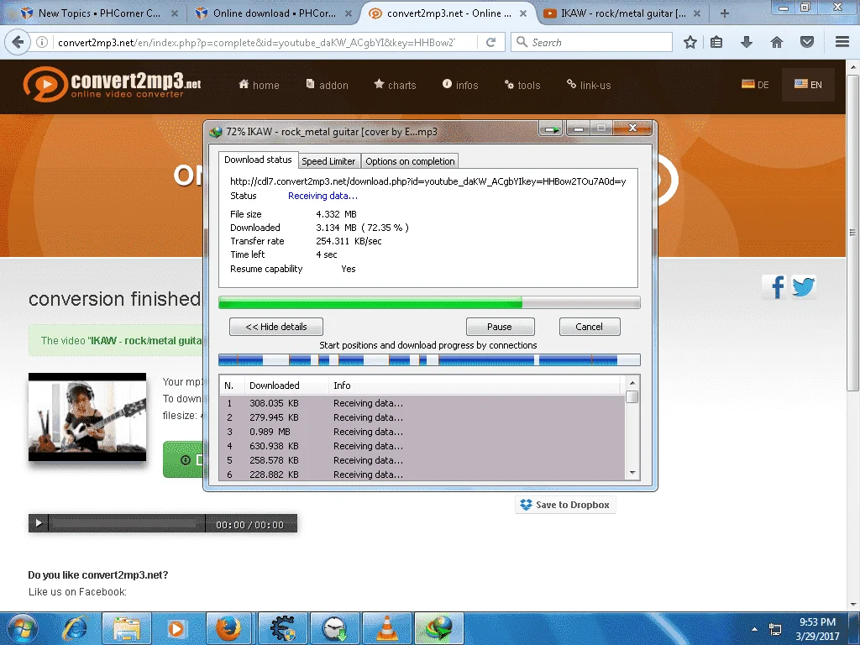Open a new tab with the plus button
This screenshot has width=860, height=645.
(725, 13)
